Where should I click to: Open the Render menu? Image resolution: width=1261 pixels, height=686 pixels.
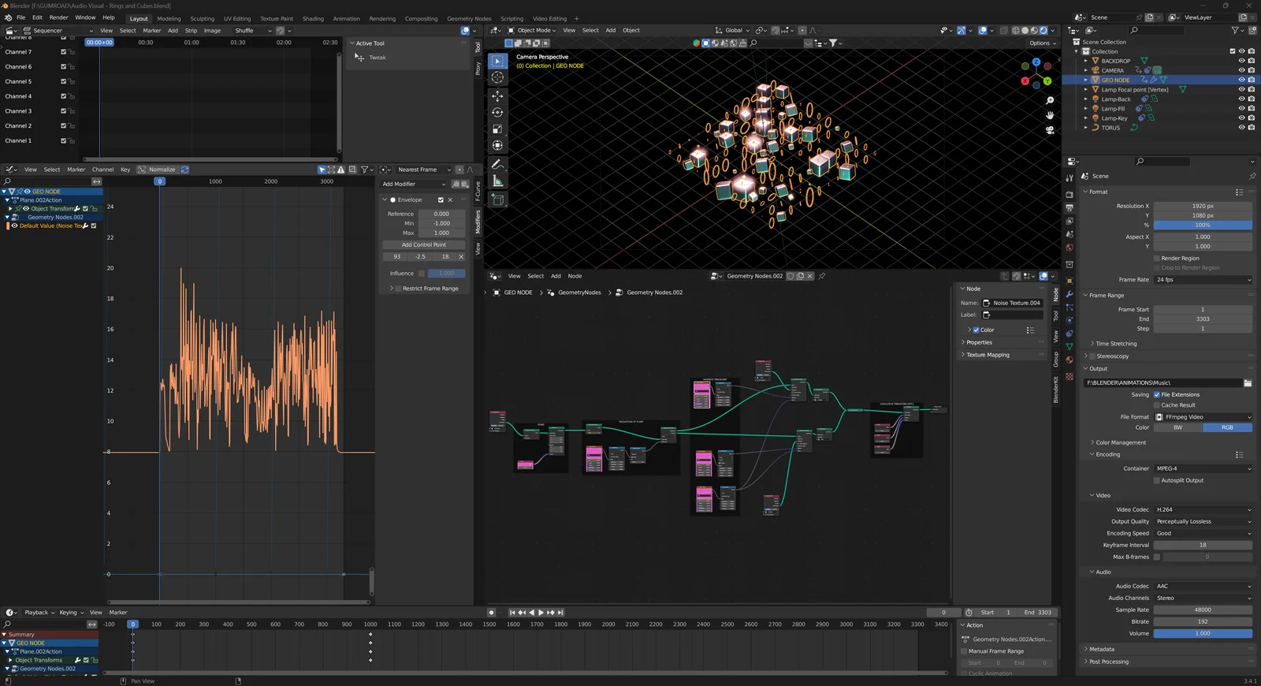58,17
